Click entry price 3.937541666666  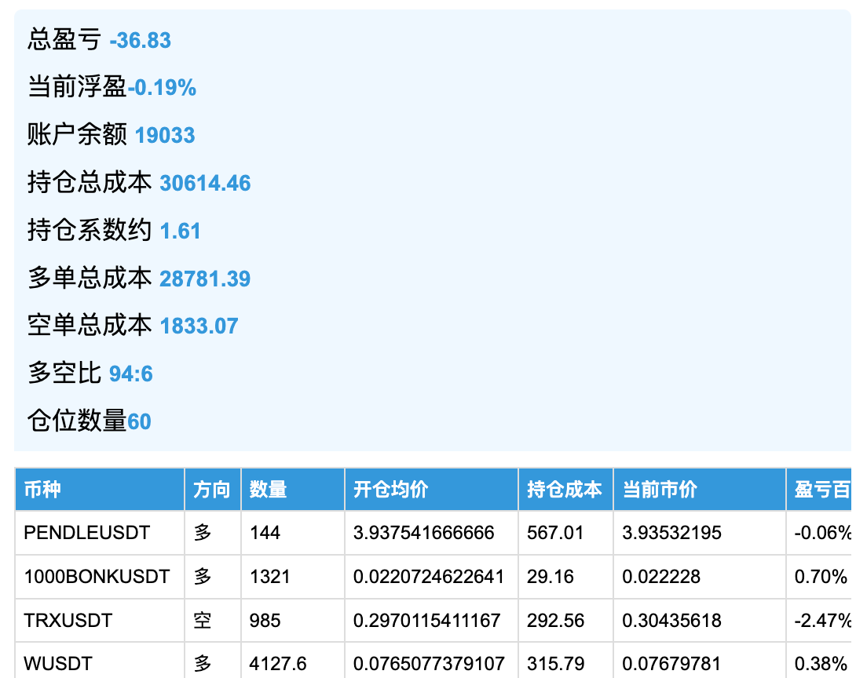tap(423, 533)
